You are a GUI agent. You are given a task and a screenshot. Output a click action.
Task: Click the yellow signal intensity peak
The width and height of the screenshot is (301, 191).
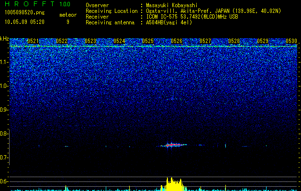point(174,184)
